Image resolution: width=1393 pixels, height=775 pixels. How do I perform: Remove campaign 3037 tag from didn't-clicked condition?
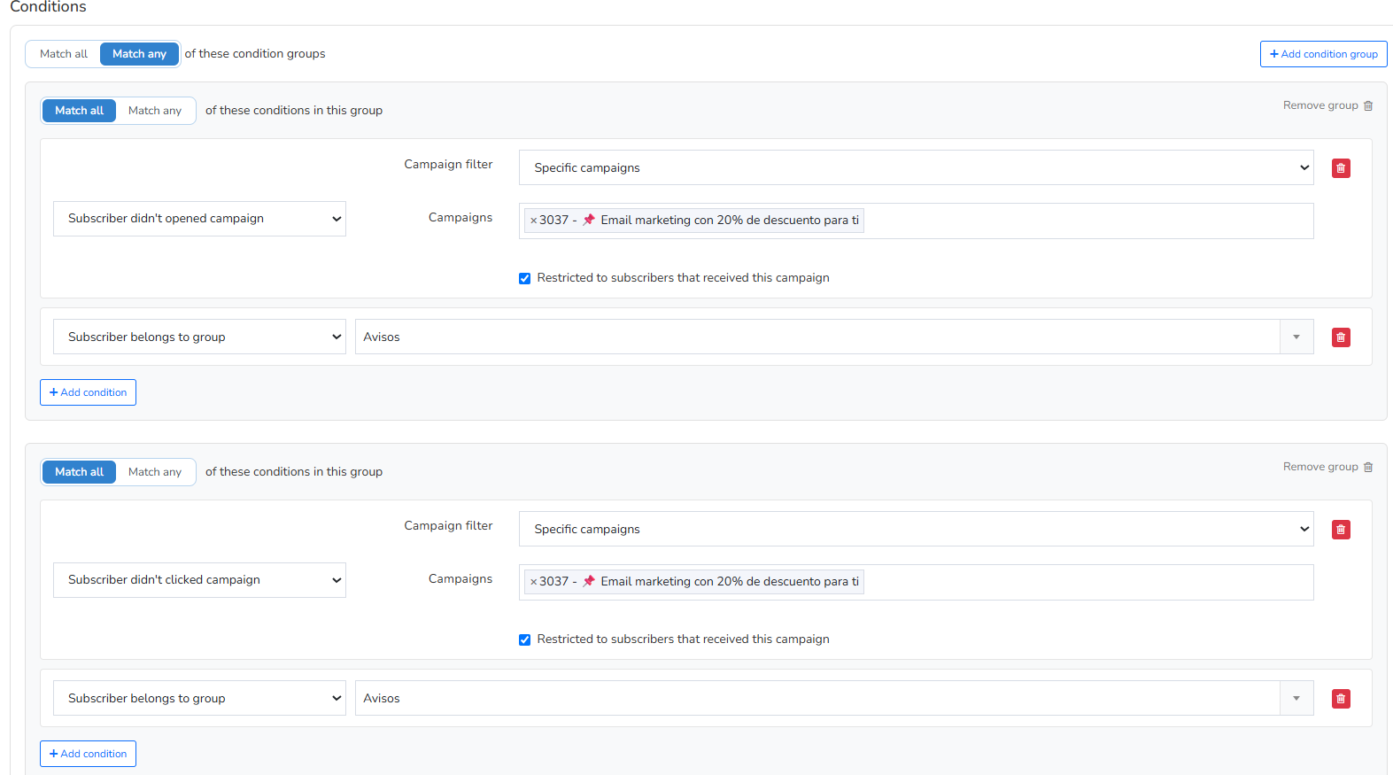[x=533, y=582]
